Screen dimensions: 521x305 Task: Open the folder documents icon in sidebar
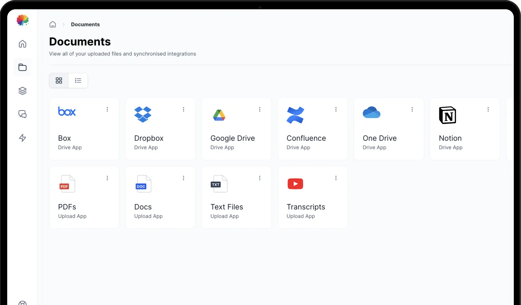tap(22, 67)
